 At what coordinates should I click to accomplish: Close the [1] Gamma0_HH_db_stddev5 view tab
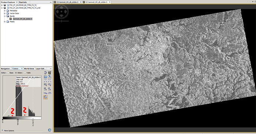(81, 2)
